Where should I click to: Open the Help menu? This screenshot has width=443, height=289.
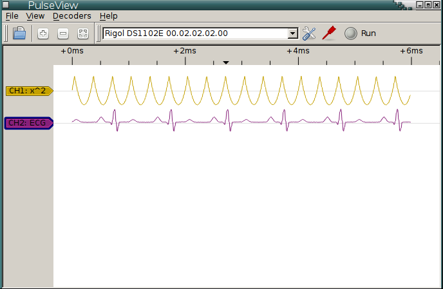click(109, 15)
